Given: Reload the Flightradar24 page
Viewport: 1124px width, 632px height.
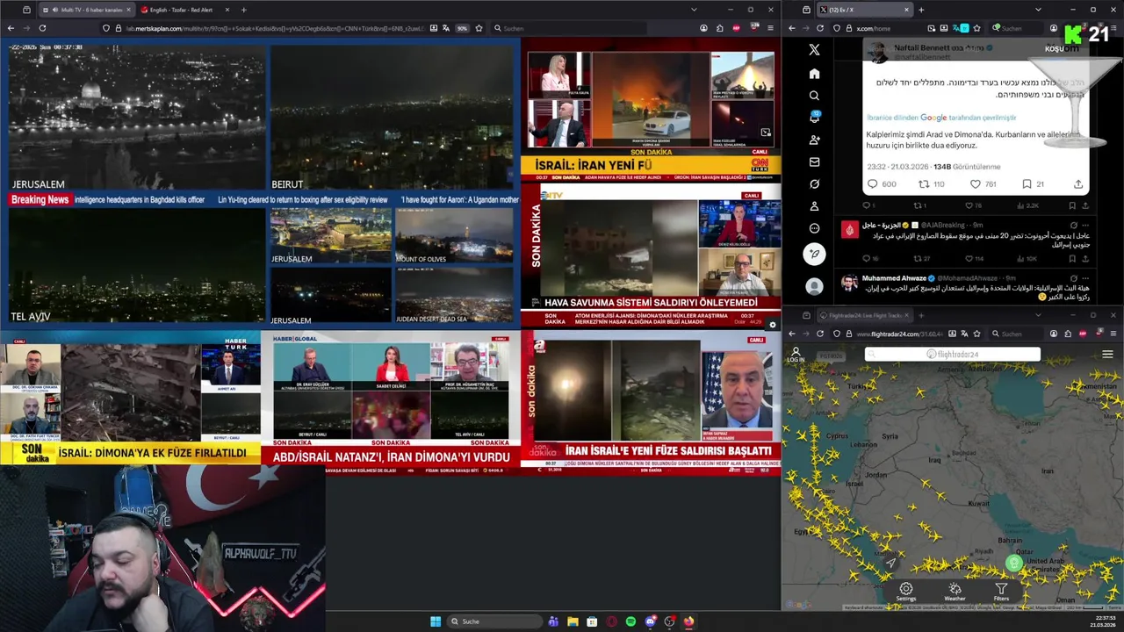Looking at the screenshot, I should (821, 334).
